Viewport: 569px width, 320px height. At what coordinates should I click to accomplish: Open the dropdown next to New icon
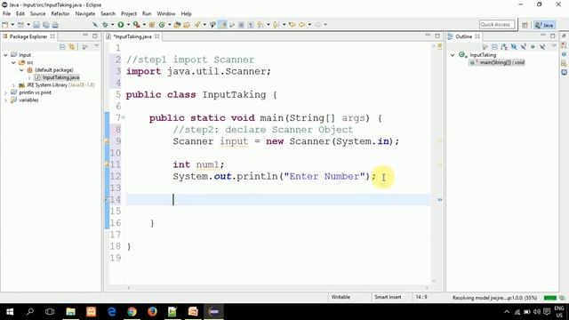12,25
